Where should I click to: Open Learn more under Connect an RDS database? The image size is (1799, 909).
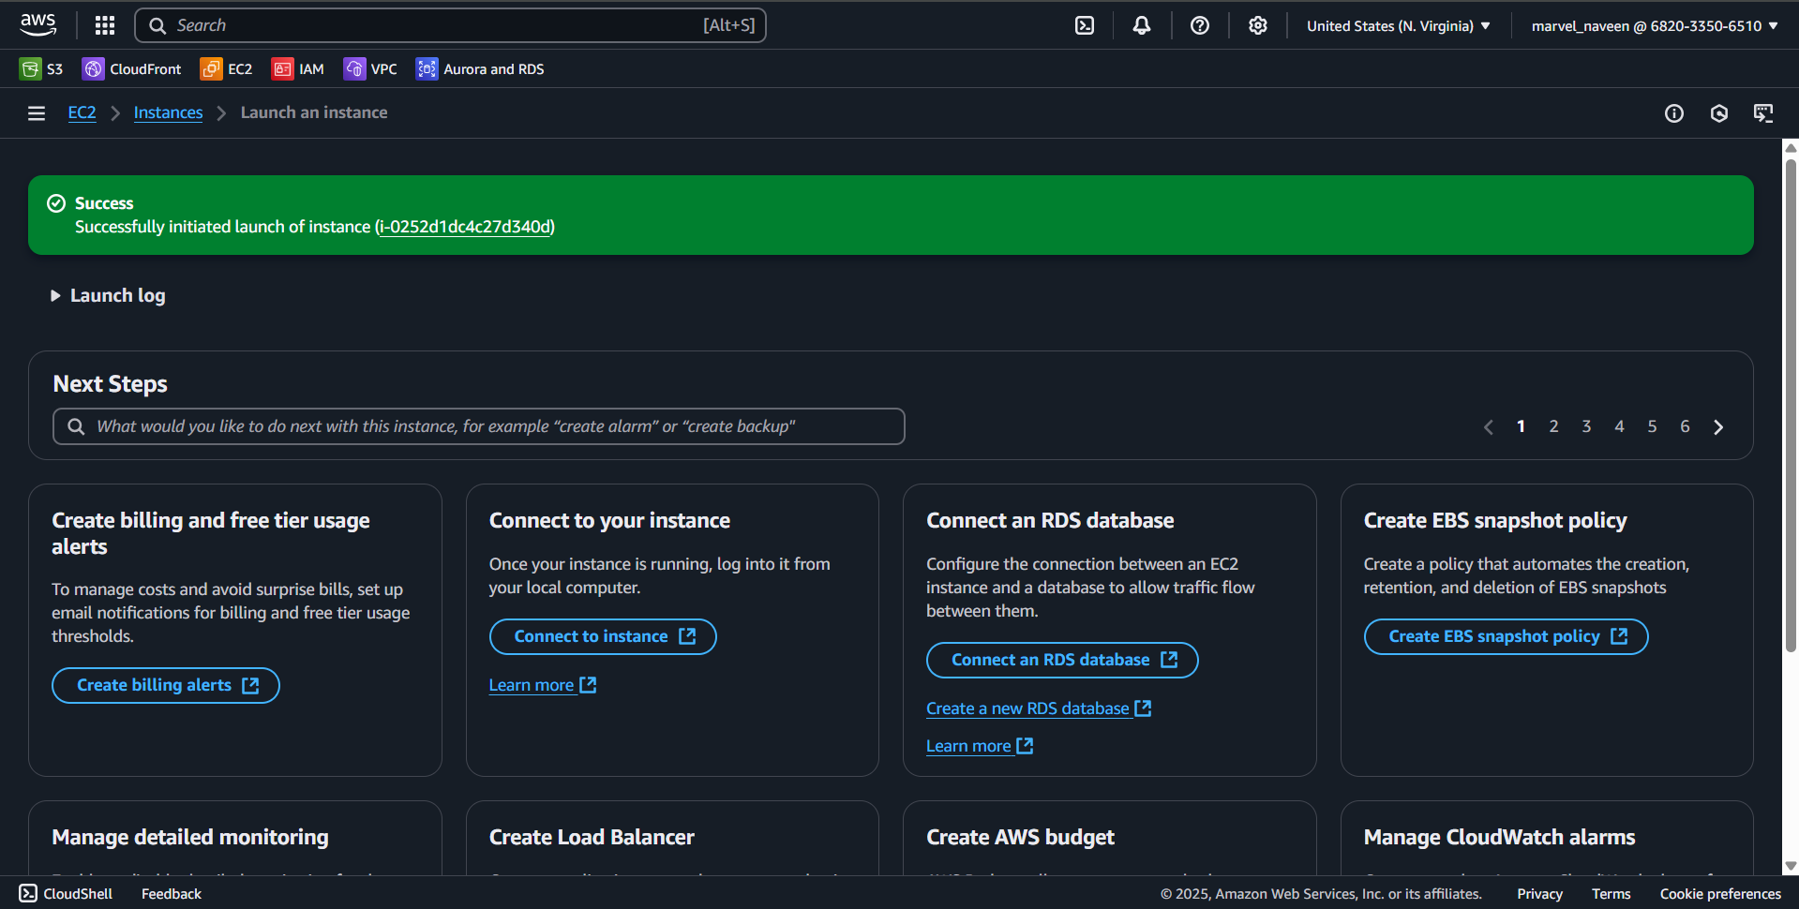tap(980, 746)
